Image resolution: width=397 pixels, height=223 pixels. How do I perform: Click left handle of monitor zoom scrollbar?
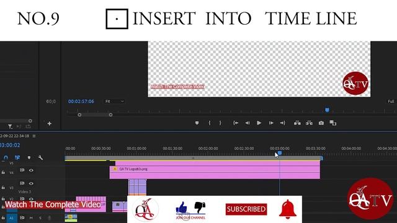[79, 115]
